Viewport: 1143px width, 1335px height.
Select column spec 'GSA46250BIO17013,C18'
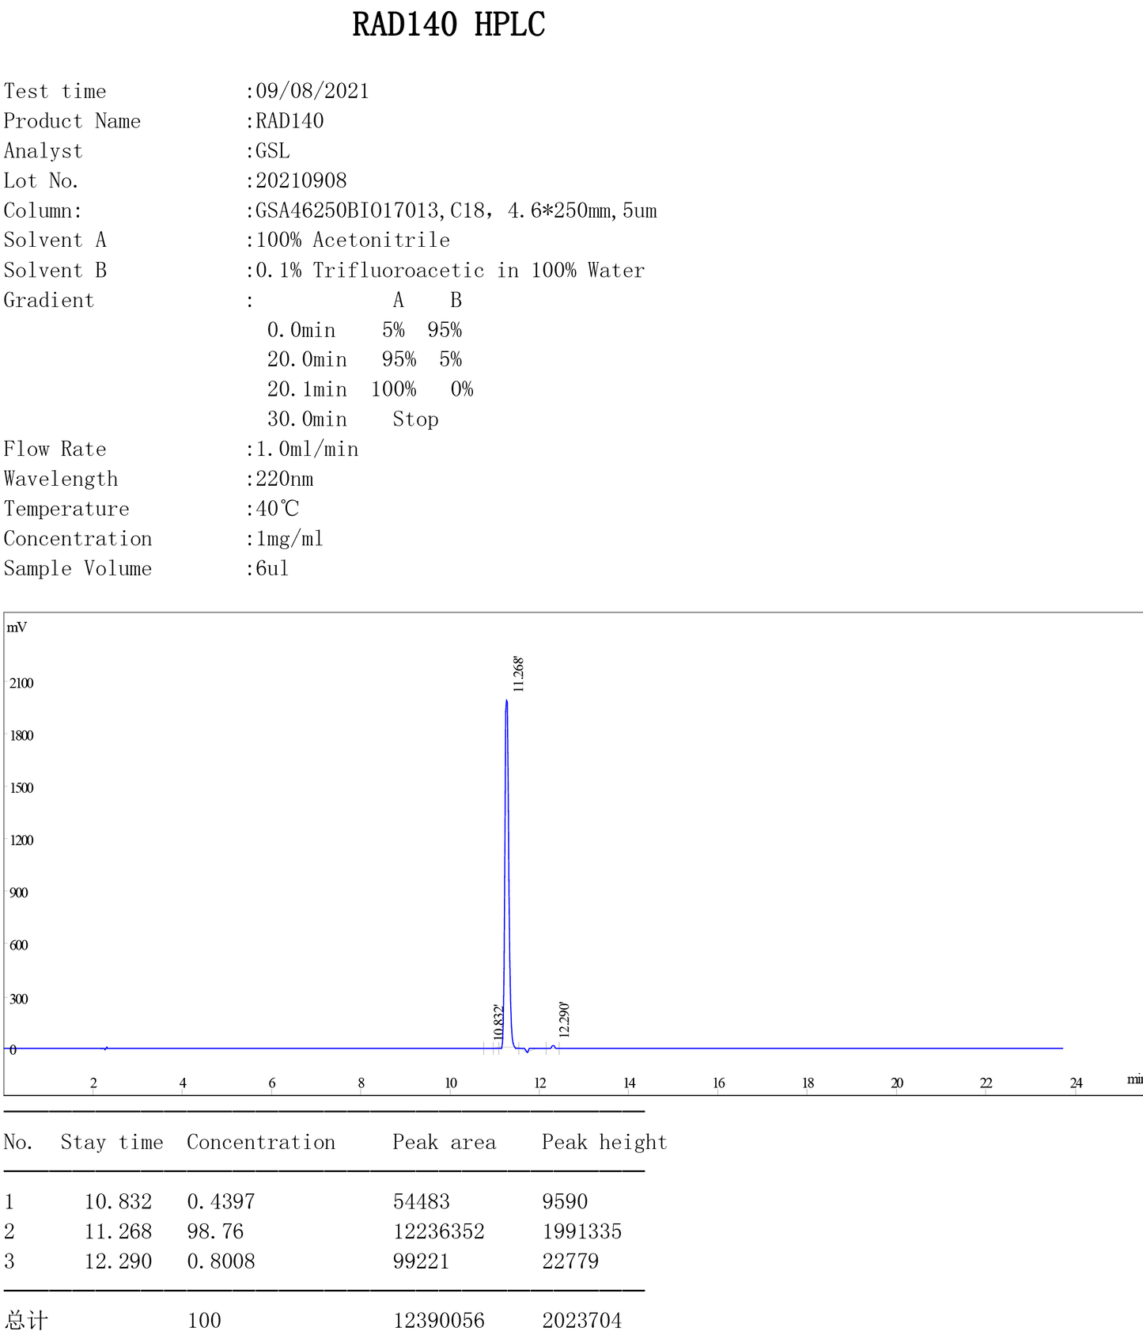coord(370,210)
